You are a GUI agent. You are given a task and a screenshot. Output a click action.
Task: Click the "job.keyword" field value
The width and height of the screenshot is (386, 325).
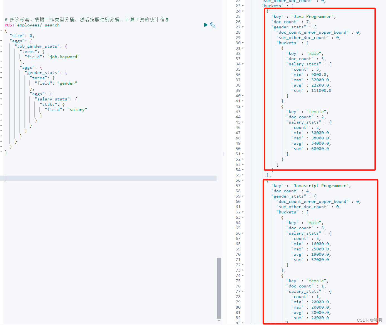pyautogui.click(x=63, y=57)
